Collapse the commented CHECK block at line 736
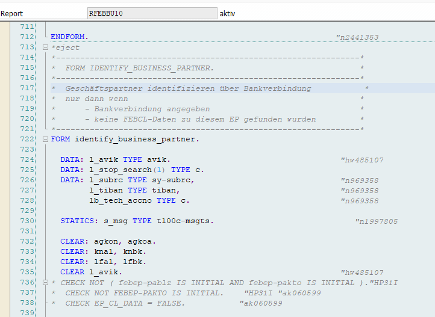Screen dimensions: 435x317 [45, 283]
